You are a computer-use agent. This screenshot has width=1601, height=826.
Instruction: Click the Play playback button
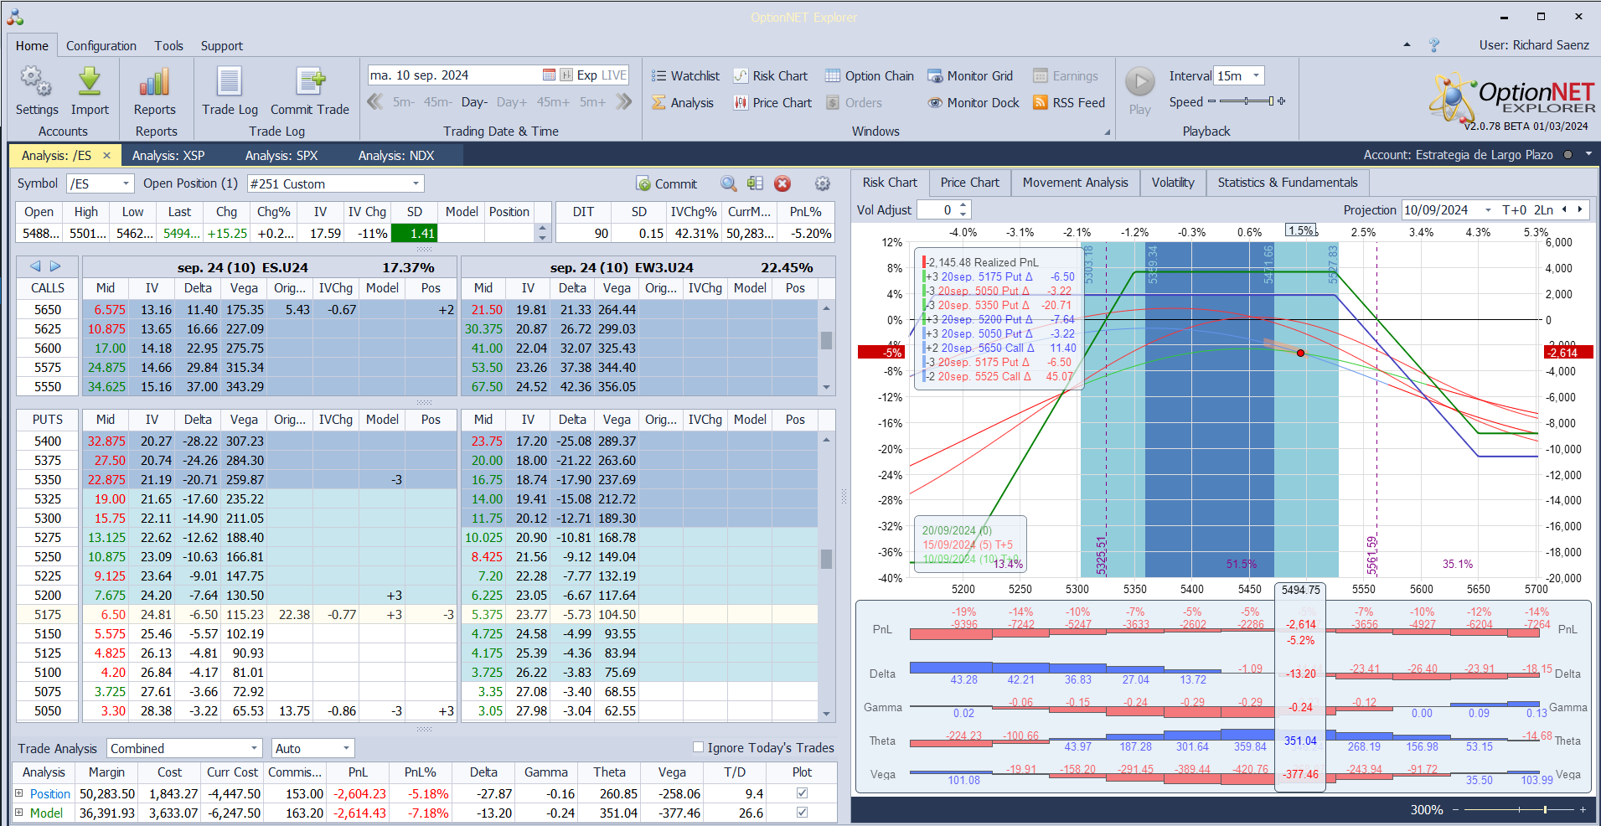1139,82
